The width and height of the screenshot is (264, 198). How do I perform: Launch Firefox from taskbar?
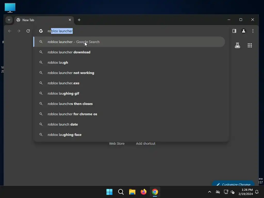tap(143, 192)
